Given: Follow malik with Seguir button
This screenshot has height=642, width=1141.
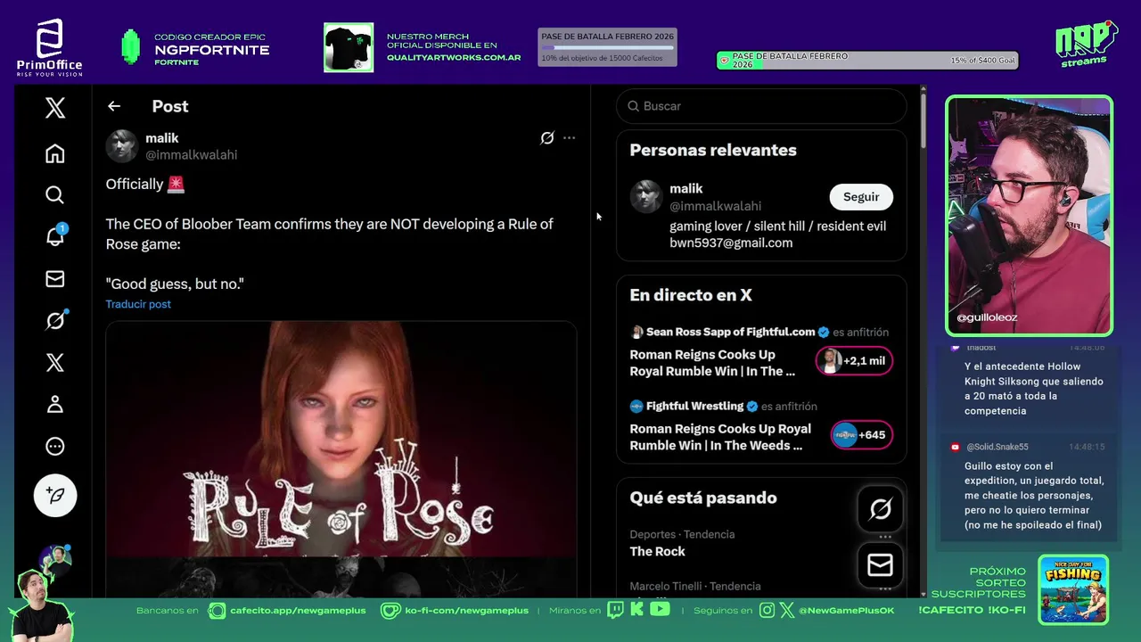Looking at the screenshot, I should pos(861,197).
